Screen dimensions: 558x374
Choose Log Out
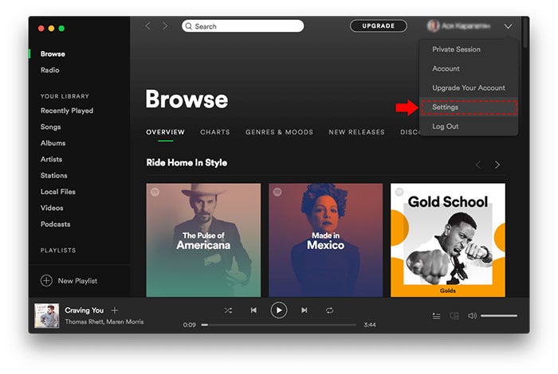469,126
